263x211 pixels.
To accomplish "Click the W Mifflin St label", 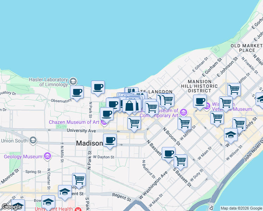I will click(188, 133).
